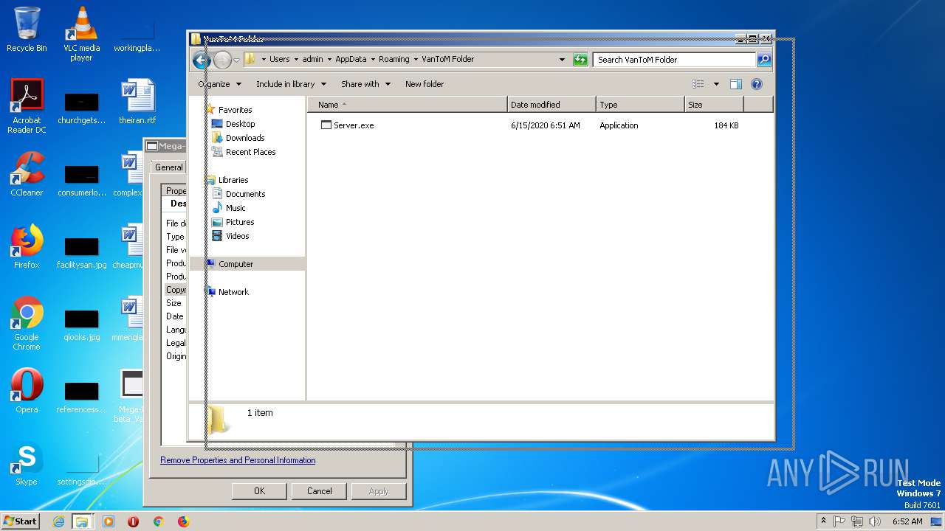Viewport: 945px width, 531px height.
Task: Select Roaming in the address breadcrumb
Action: (394, 59)
